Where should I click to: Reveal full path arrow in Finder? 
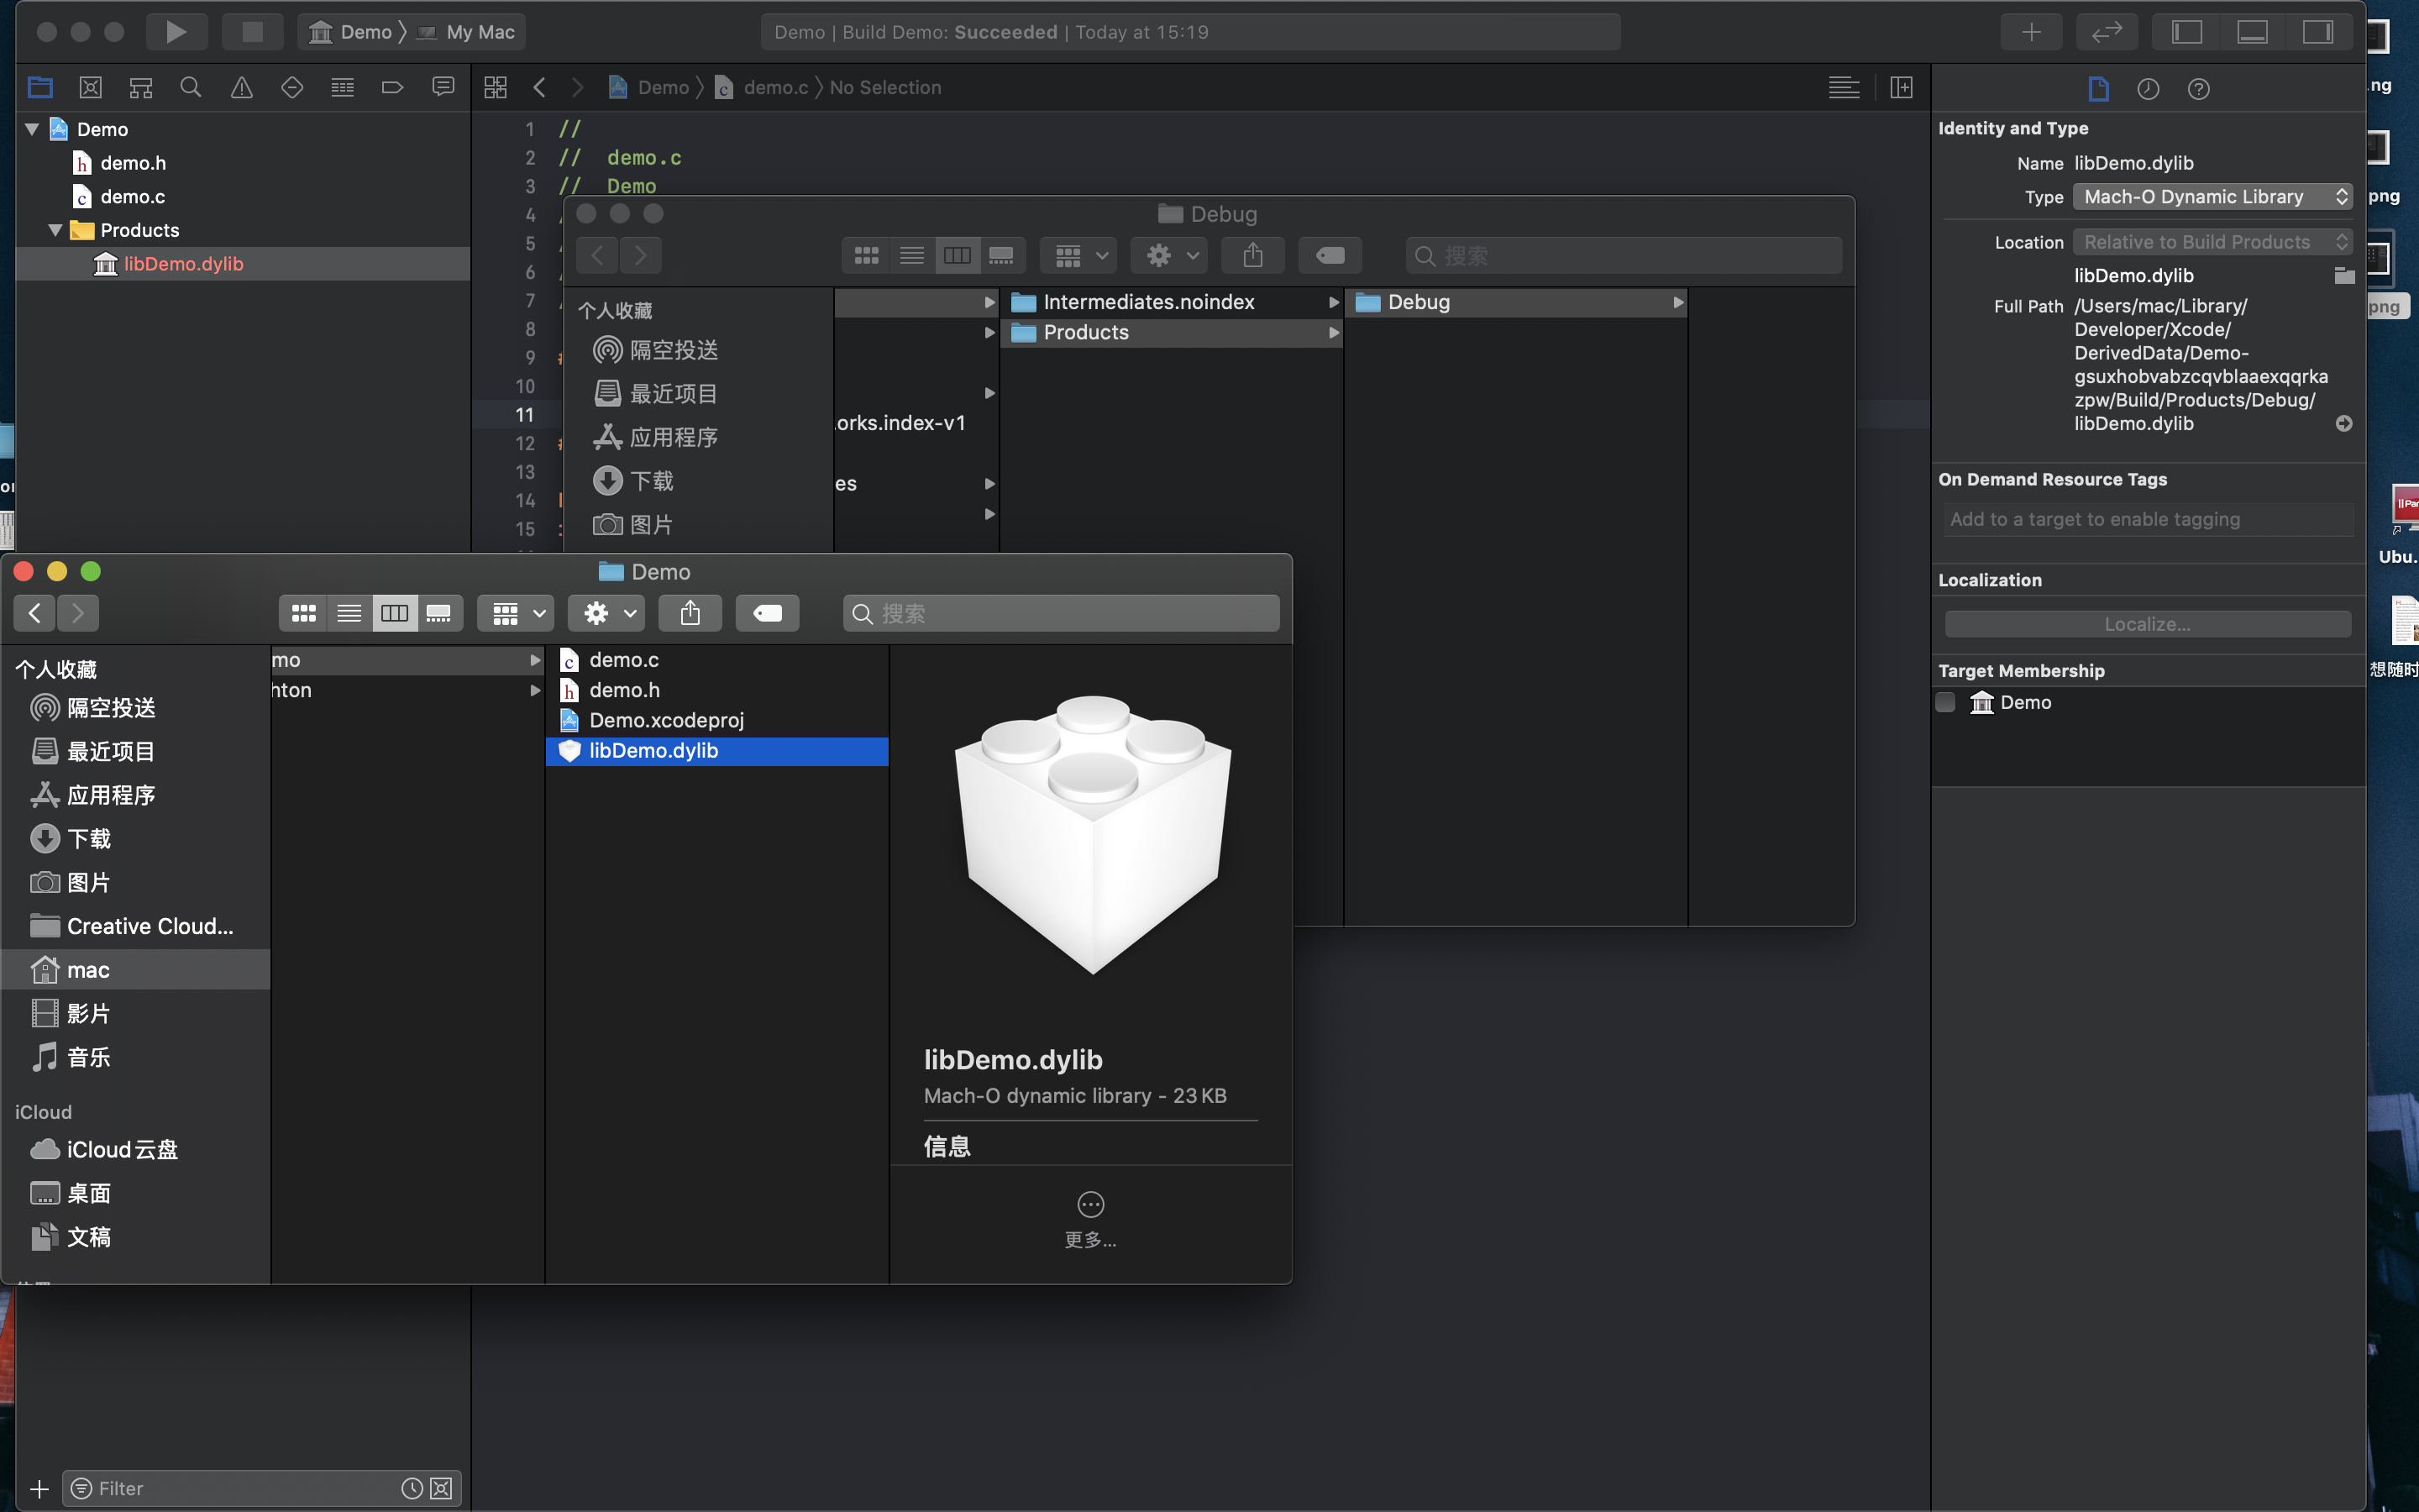2343,424
